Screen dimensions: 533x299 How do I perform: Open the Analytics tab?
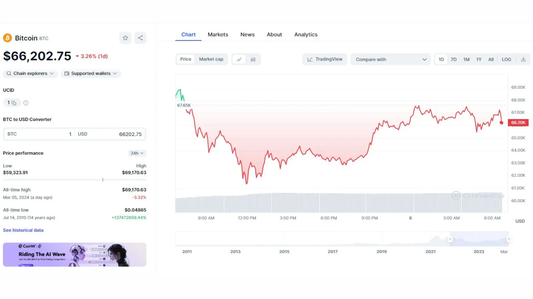pyautogui.click(x=306, y=35)
